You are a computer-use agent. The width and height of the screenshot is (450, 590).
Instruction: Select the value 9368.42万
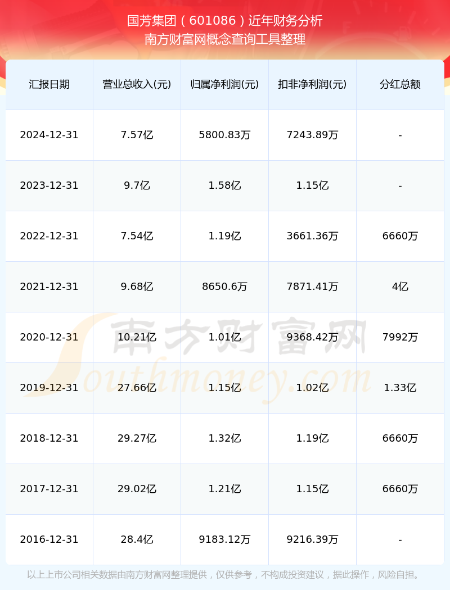pos(313,337)
